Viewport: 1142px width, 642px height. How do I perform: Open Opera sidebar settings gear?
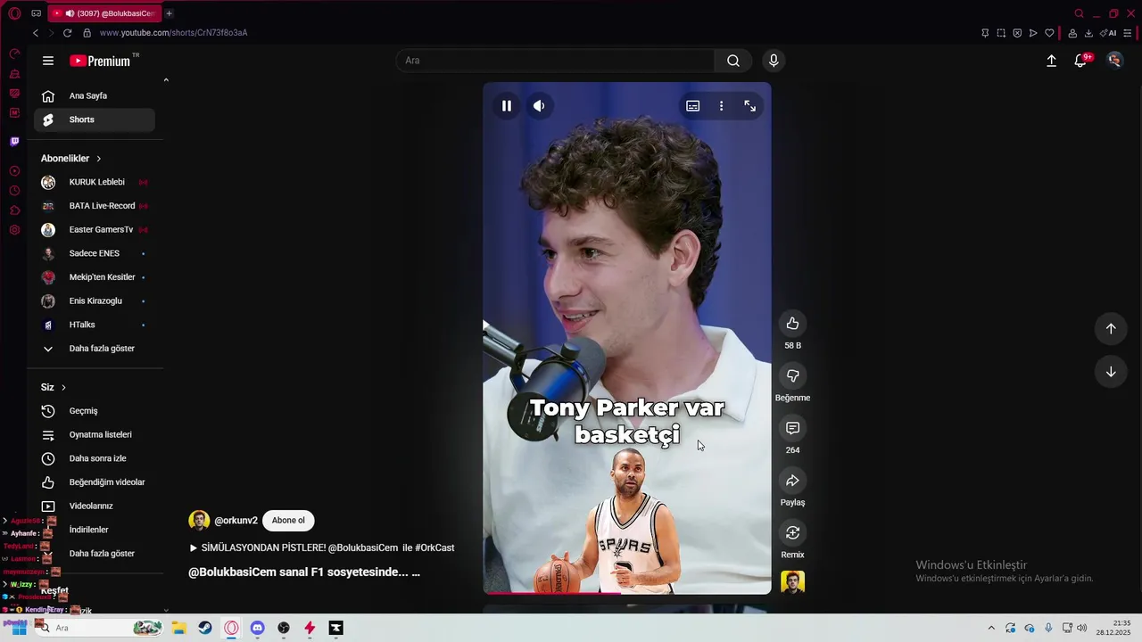click(14, 230)
